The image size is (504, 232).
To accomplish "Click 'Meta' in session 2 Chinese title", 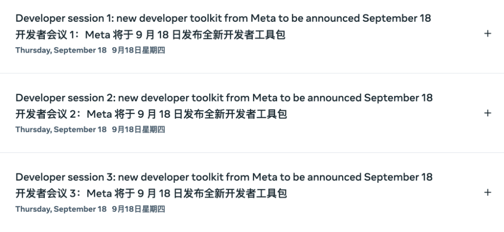I will click(99, 114).
